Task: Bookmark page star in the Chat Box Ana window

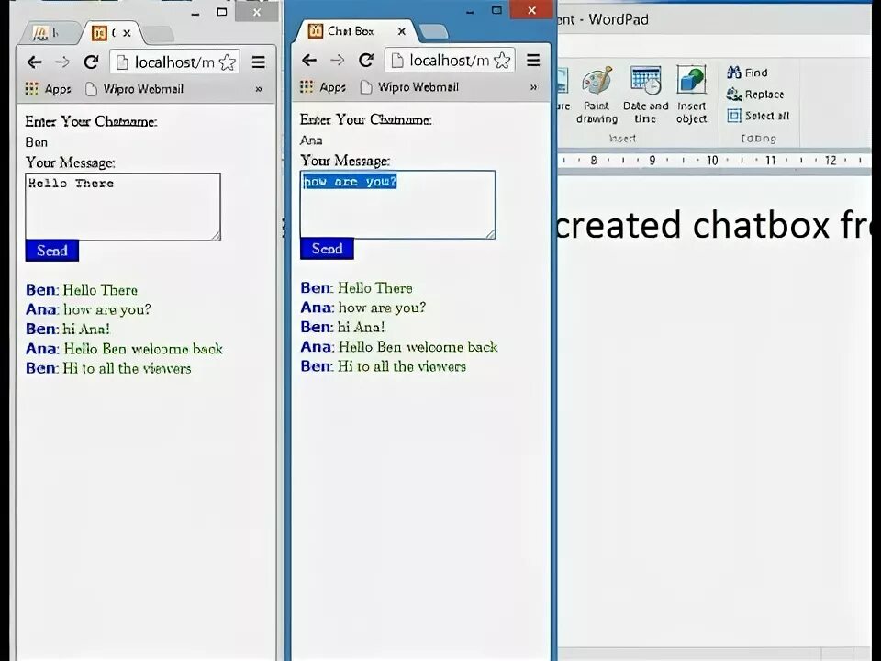Action: [x=502, y=61]
